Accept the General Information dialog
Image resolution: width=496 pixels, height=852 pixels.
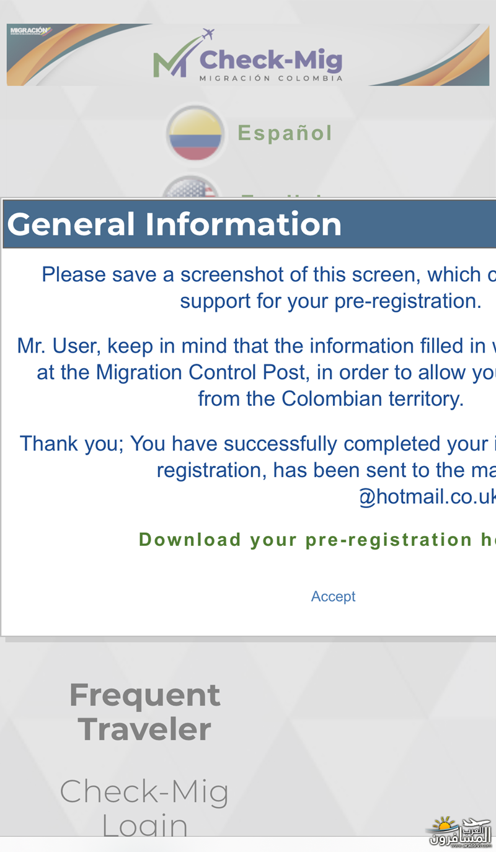(333, 596)
